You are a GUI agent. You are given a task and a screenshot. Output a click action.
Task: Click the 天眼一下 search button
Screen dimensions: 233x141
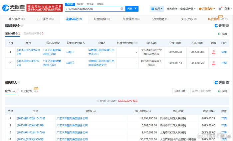click(132, 9)
